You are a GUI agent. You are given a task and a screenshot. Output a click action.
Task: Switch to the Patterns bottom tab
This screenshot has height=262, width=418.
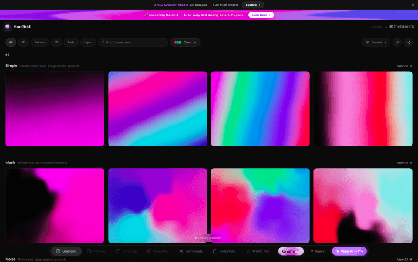tap(96, 251)
